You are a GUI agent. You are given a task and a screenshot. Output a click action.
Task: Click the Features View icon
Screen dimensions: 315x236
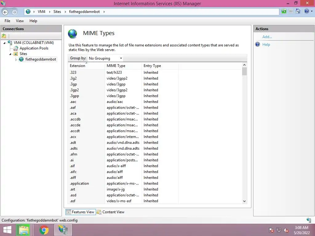(69, 212)
